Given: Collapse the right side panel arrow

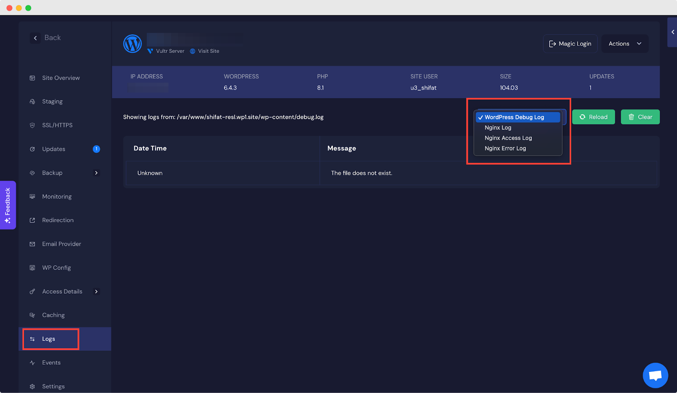Looking at the screenshot, I should click(672, 32).
